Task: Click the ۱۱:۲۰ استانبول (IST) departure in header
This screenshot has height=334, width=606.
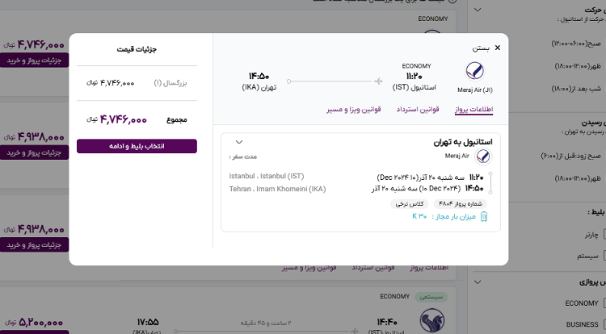Action: click(414, 81)
